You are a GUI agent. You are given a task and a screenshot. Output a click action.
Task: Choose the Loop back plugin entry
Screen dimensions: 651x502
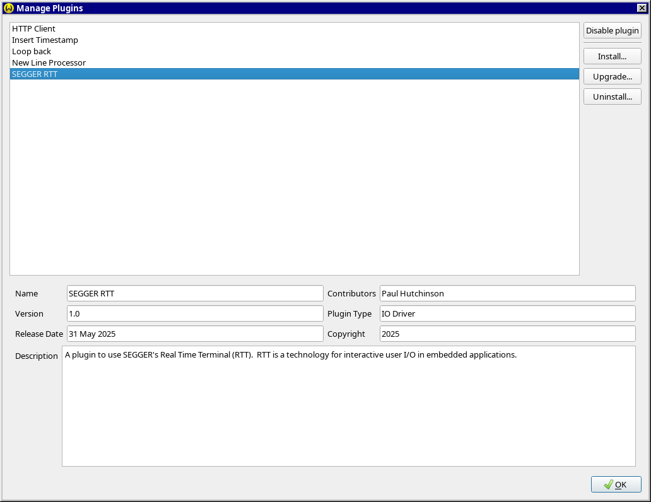point(32,52)
